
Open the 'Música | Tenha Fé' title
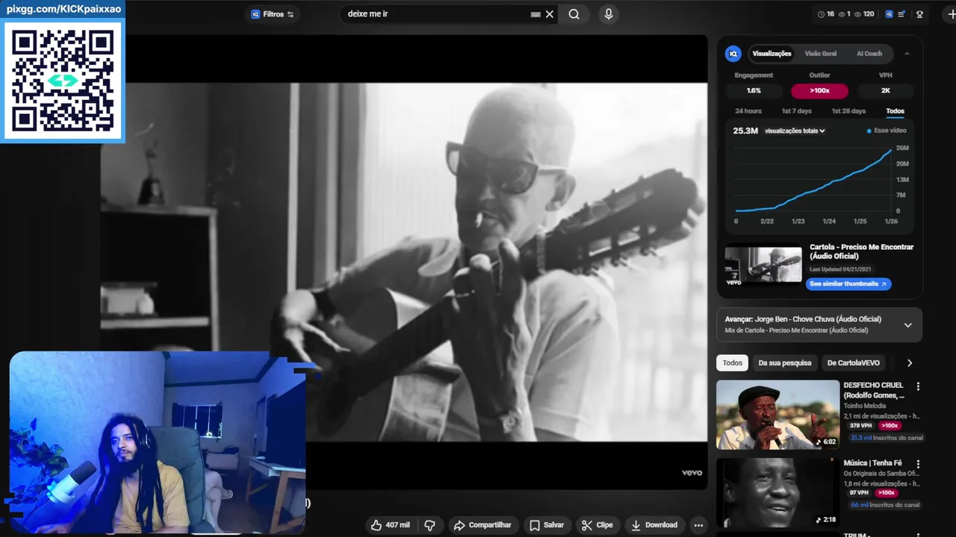point(873,463)
